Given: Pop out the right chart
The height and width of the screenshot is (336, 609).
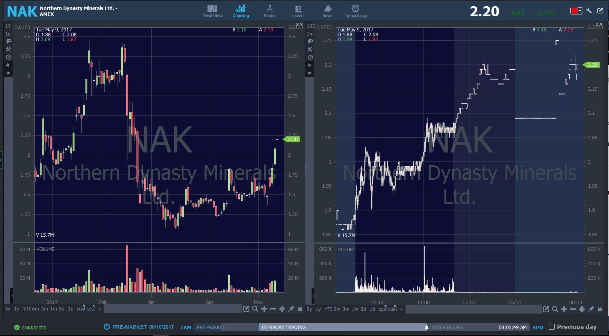Looking at the screenshot, I should pos(546,309).
